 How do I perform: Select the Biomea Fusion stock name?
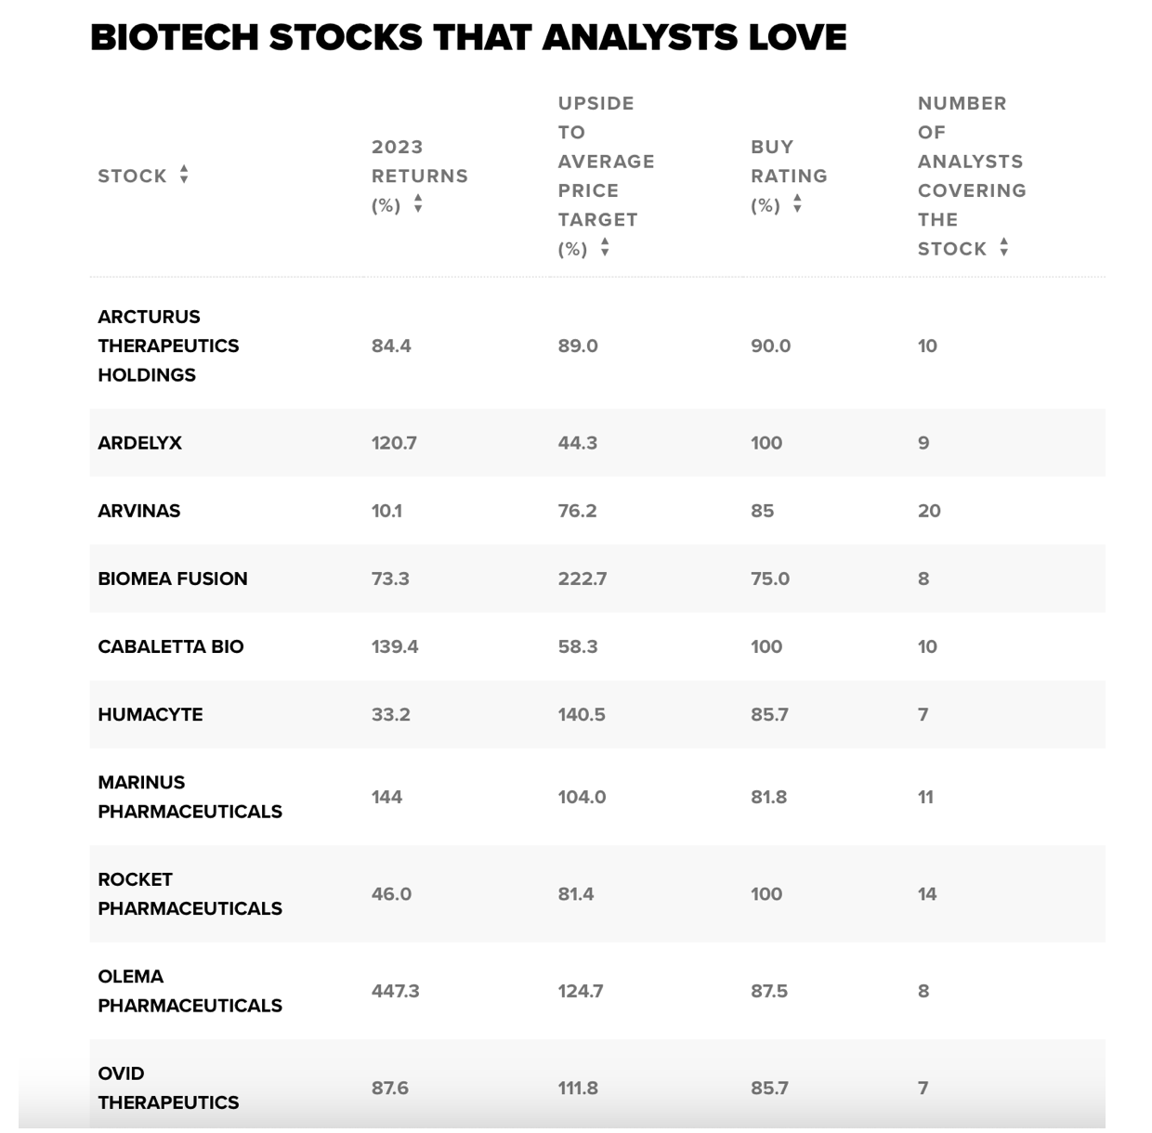tap(173, 579)
